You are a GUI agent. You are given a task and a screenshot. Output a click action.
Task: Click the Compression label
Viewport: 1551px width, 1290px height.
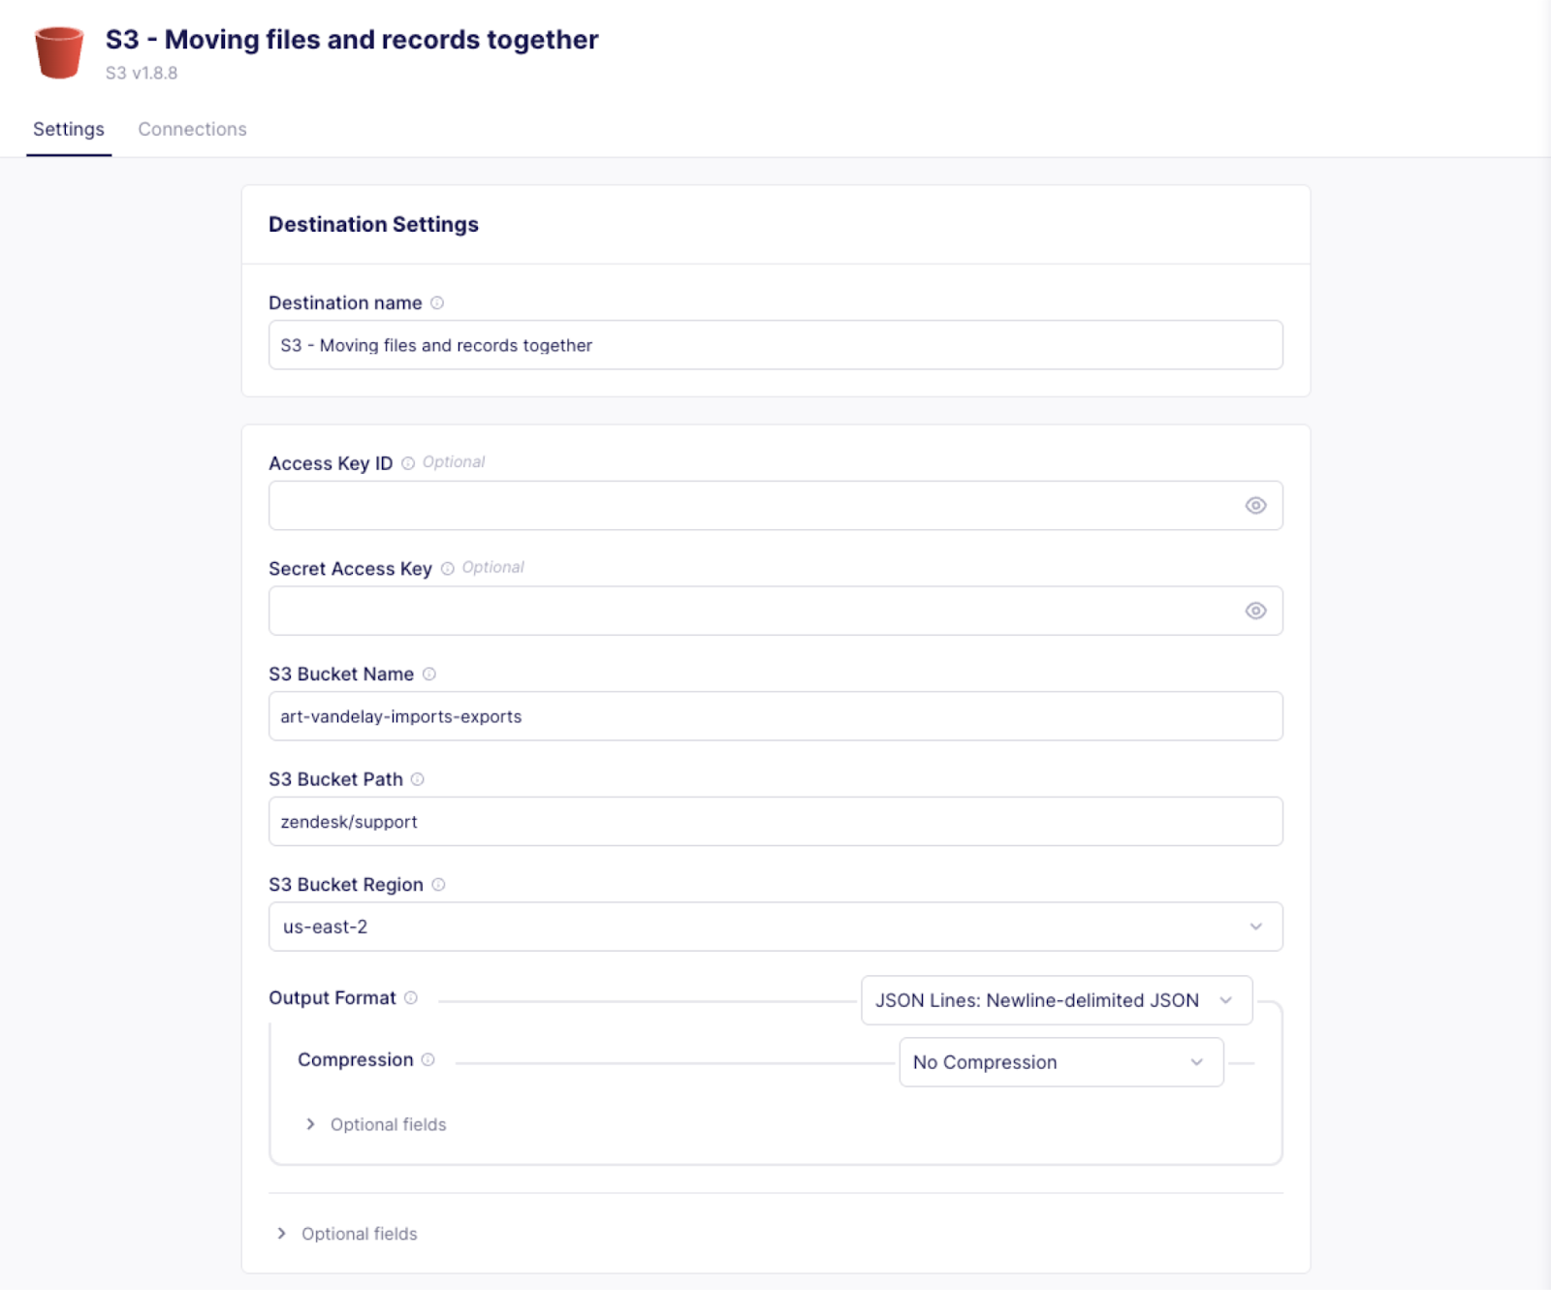356,1060
